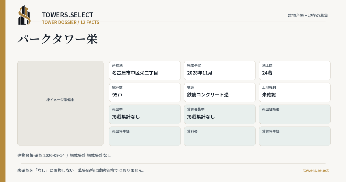Click the 建物台帳 + 現在の募集 header text
The image size is (346, 182).
point(308,15)
